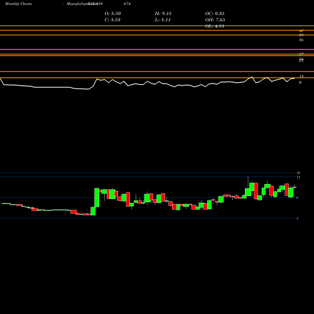Click the 'OC: 0.35' value
The image size is (314, 314).
pos(215,14)
